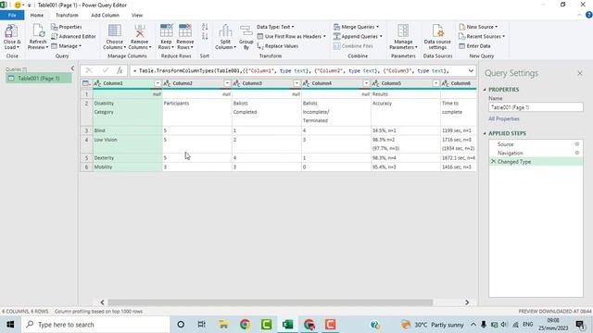Cancel formula edit with X icon
This screenshot has width=593, height=333.
pos(89,70)
